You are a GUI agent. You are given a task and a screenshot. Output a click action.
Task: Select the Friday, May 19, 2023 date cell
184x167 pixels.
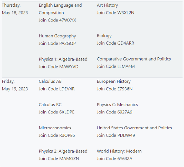pyautogui.click(x=15, y=85)
